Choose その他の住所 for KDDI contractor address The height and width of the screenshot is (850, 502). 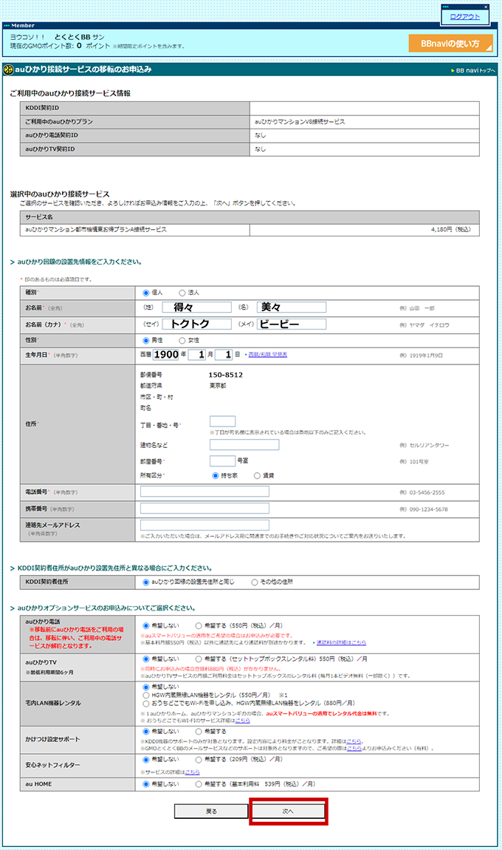[x=255, y=582]
